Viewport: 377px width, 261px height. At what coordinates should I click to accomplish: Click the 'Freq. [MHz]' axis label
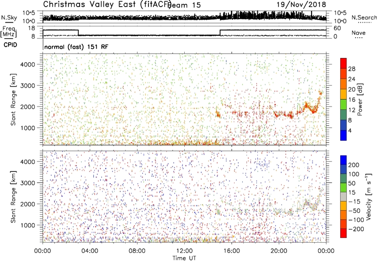click(x=8, y=32)
